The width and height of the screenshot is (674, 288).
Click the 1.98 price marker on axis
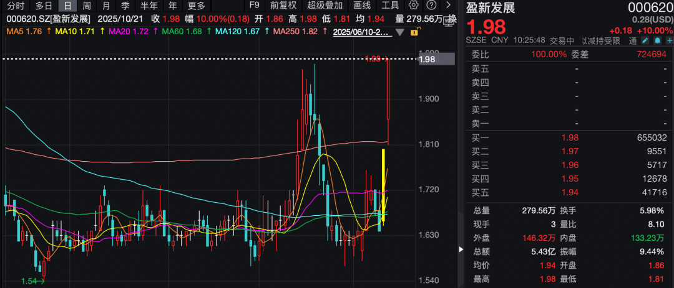coord(427,59)
